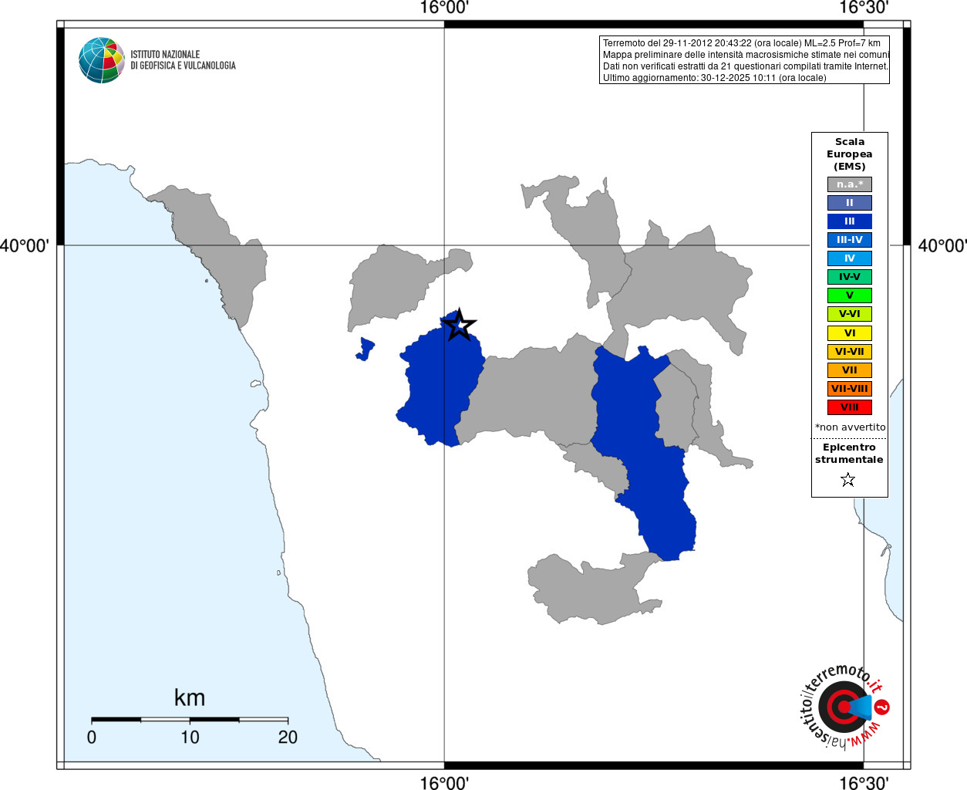Click the '20' on the scale bar

tap(288, 737)
